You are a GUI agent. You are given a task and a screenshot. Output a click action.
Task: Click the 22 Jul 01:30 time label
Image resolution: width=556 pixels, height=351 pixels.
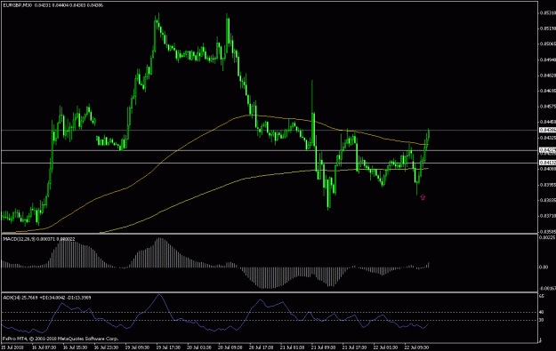tap(385, 347)
